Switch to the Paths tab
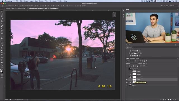The image size is (179, 101). (137, 59)
